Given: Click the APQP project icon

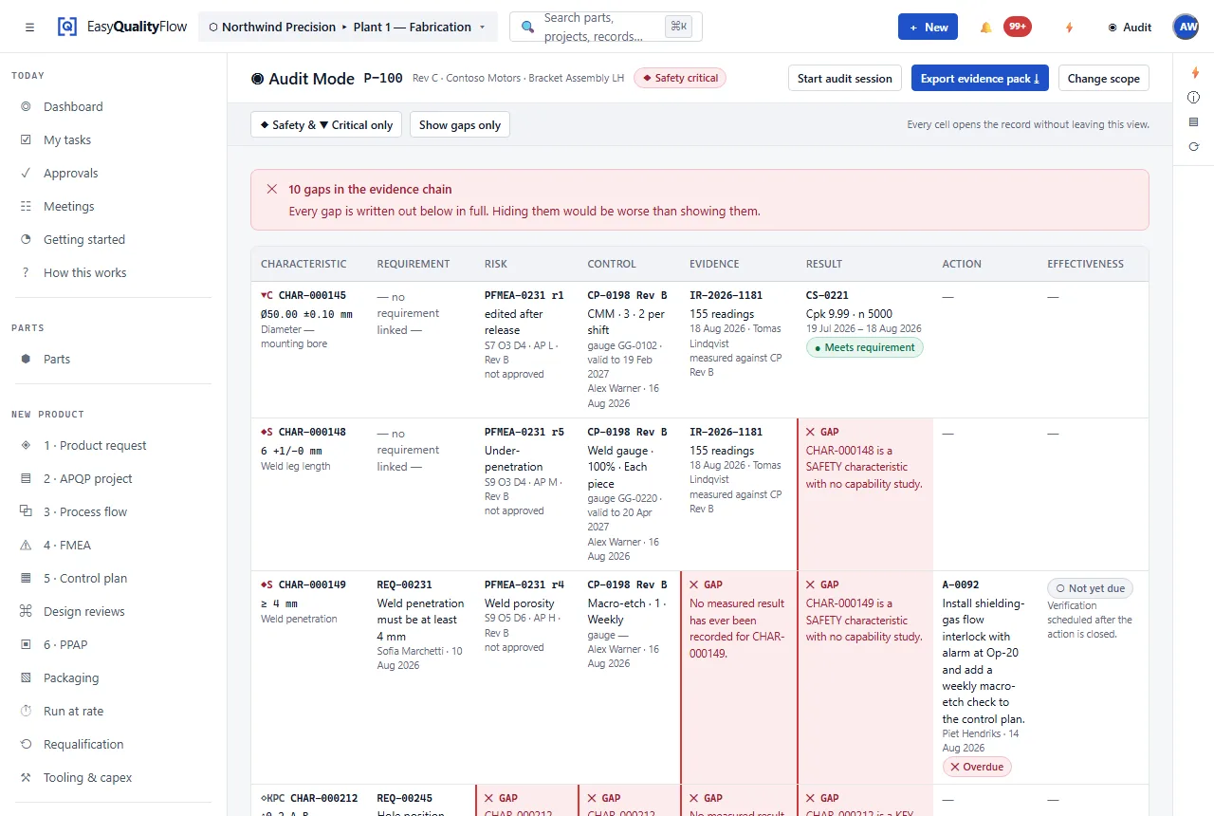Looking at the screenshot, I should click(x=26, y=479).
